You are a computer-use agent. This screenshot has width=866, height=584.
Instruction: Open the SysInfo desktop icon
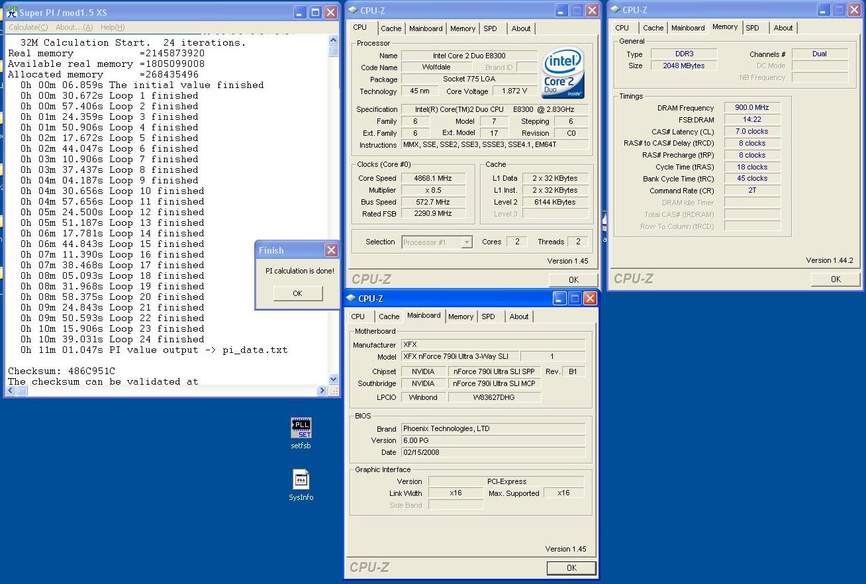301,485
